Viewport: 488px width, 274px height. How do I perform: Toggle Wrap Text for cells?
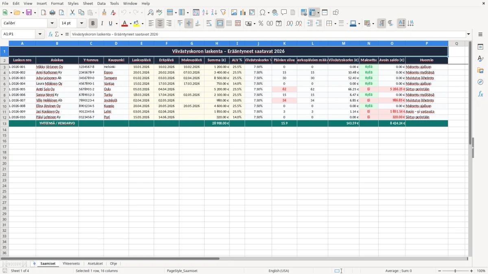pos(209,24)
